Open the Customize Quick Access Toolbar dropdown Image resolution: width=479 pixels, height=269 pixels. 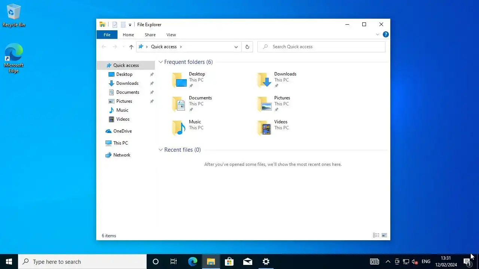pyautogui.click(x=130, y=25)
